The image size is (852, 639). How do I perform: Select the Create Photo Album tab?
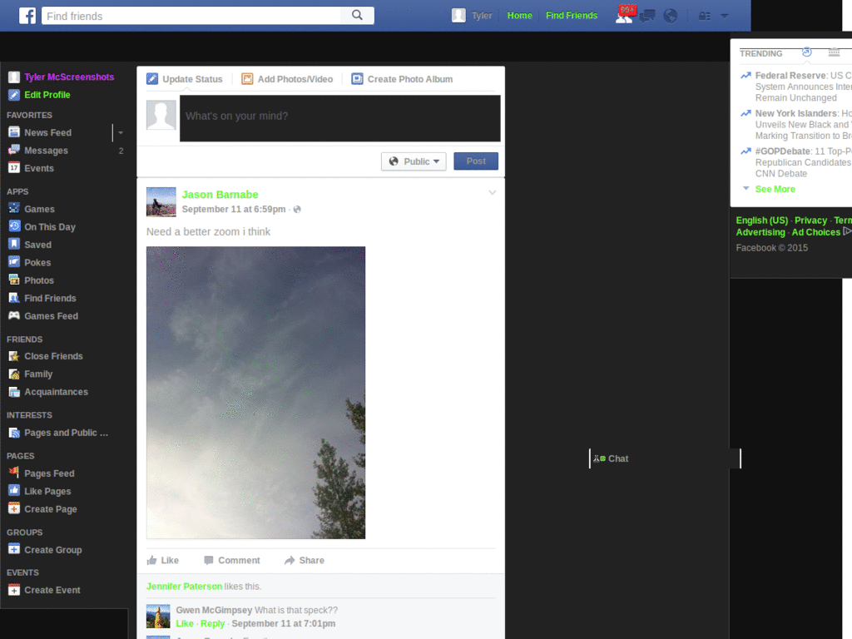click(x=402, y=79)
